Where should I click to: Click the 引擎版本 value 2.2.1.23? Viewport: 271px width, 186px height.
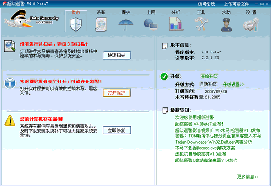(x=210, y=58)
